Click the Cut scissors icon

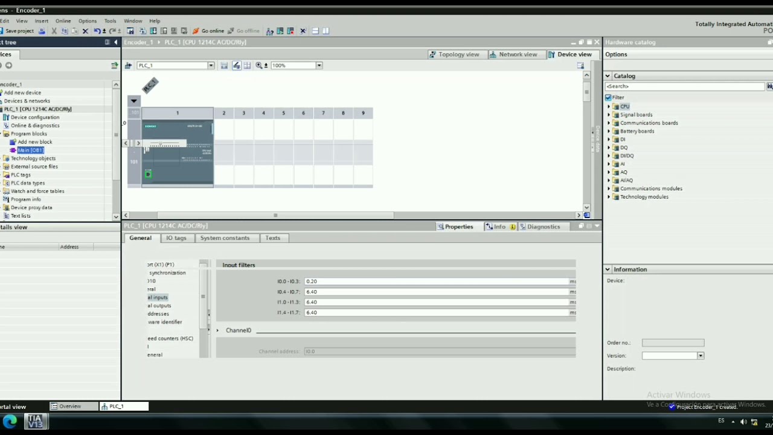54,31
